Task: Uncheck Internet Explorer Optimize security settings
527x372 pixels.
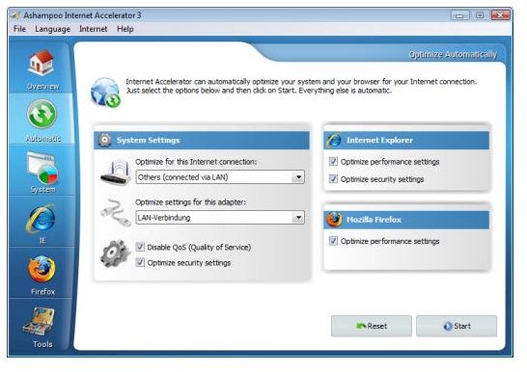Action: click(x=333, y=179)
